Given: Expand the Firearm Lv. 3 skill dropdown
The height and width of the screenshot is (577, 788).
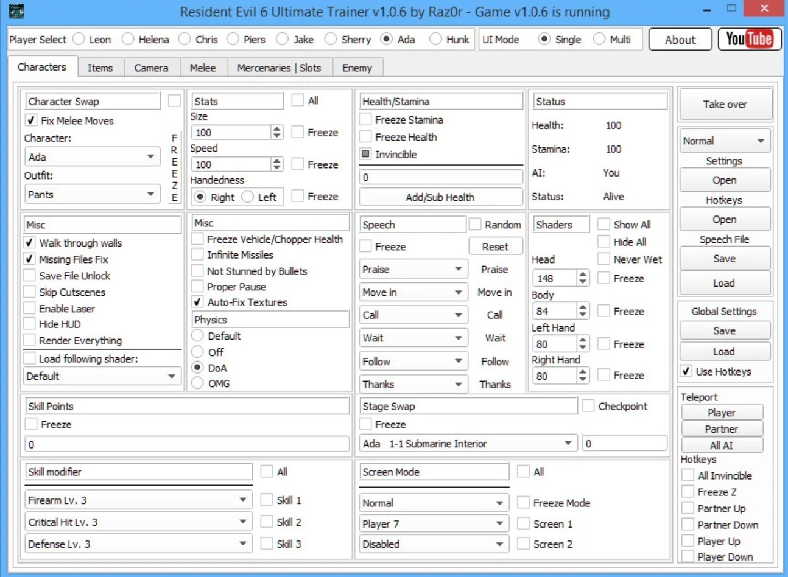Looking at the screenshot, I should point(138,500).
